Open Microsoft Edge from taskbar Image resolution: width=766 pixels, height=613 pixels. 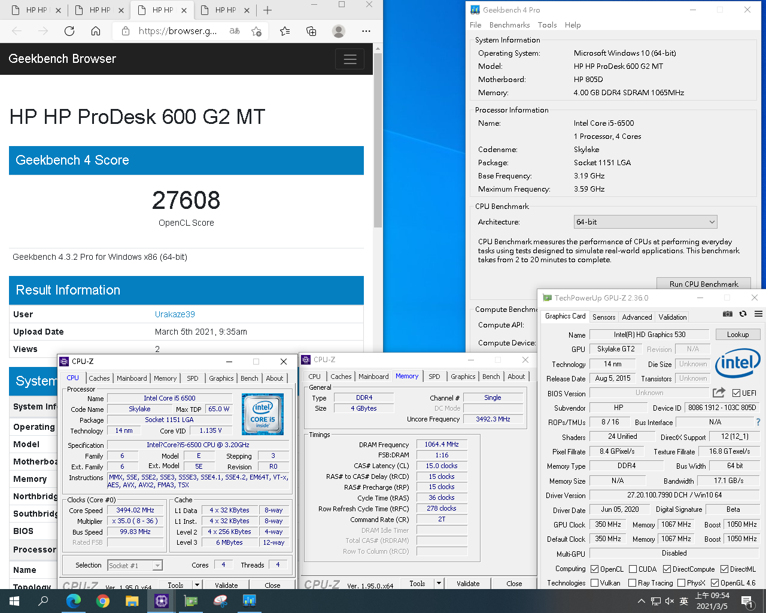(73, 601)
